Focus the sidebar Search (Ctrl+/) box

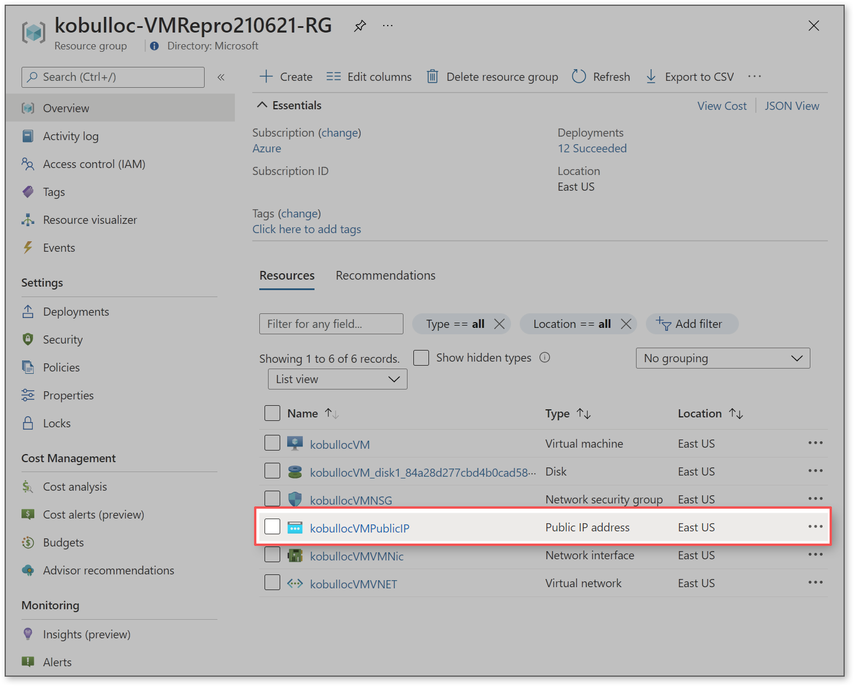point(113,77)
